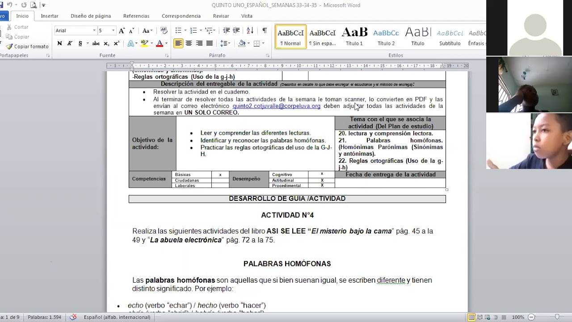Toggle show paragraph marks (¶)

(265, 30)
